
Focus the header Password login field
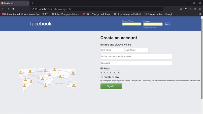pyautogui.click(x=153, y=24)
